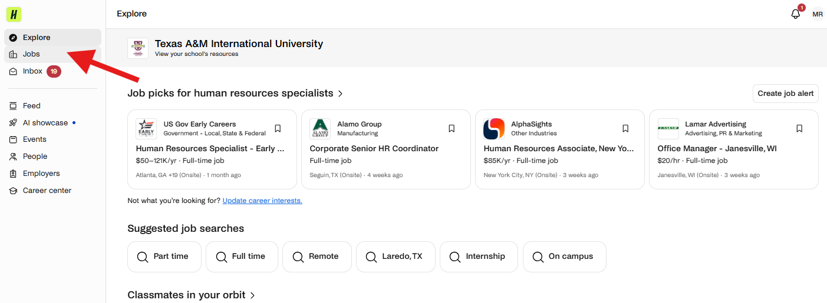Click the AI showcase blue new dot
The width and height of the screenshot is (827, 303).
click(x=74, y=123)
